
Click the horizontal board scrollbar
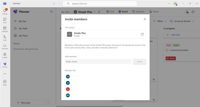click(x=89, y=107)
